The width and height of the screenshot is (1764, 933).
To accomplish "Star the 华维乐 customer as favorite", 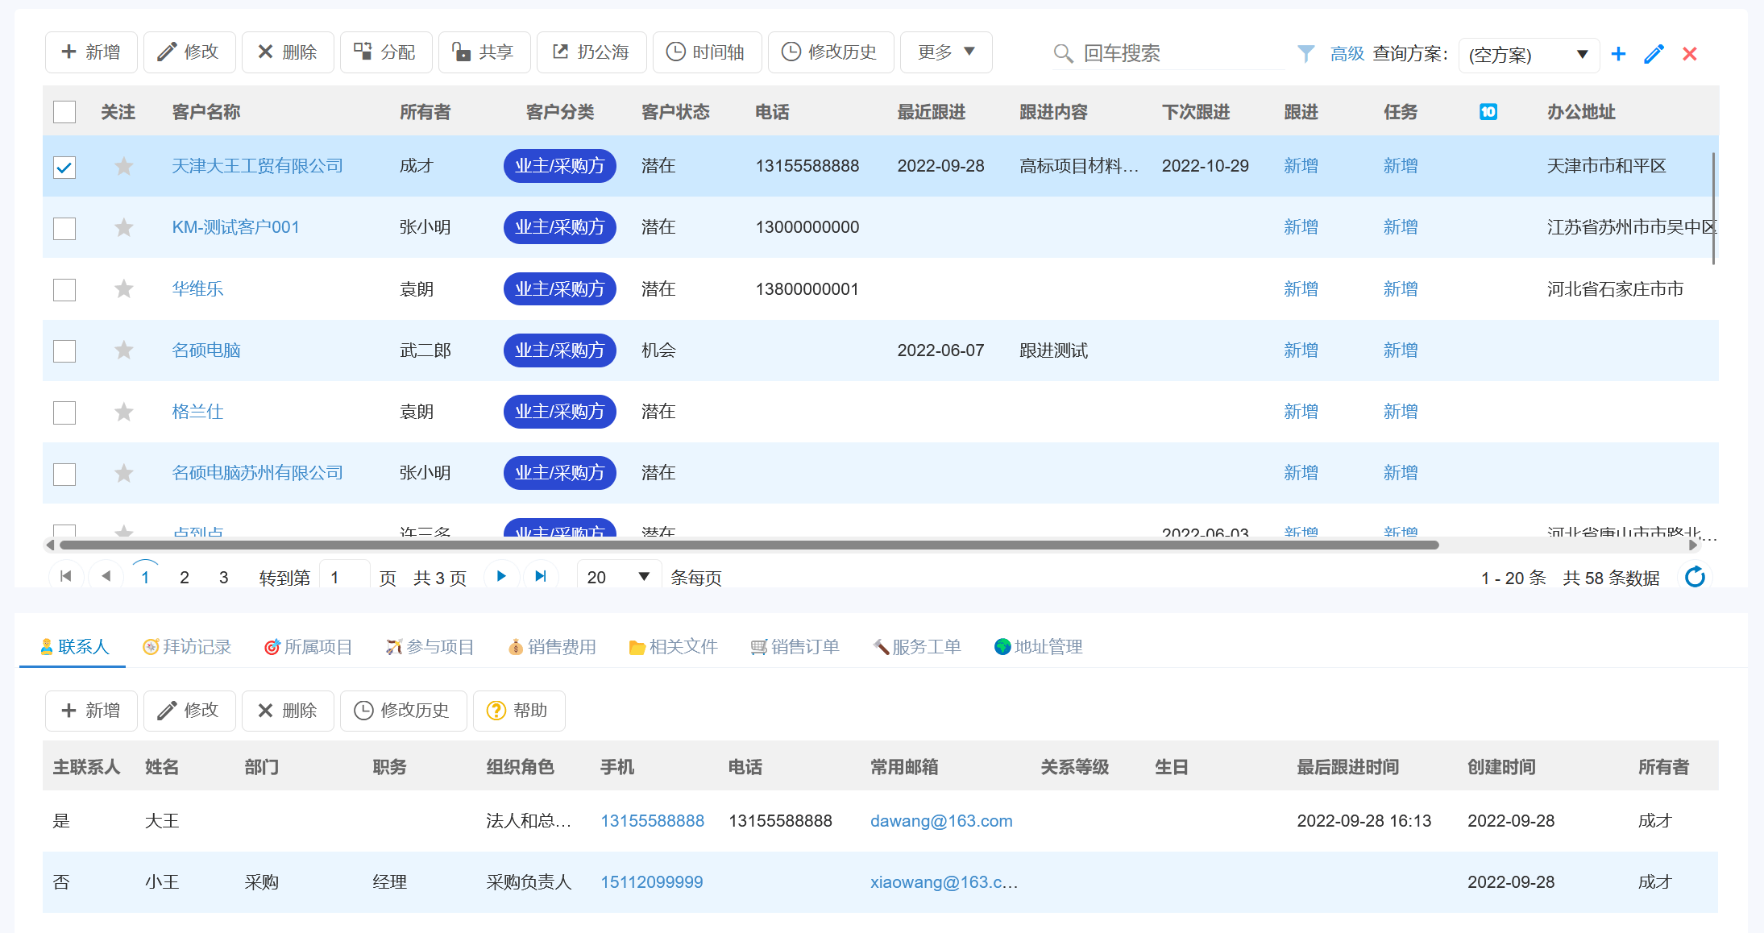I will point(123,288).
